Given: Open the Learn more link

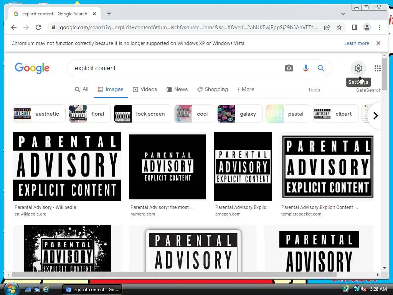Looking at the screenshot, I should (357, 43).
